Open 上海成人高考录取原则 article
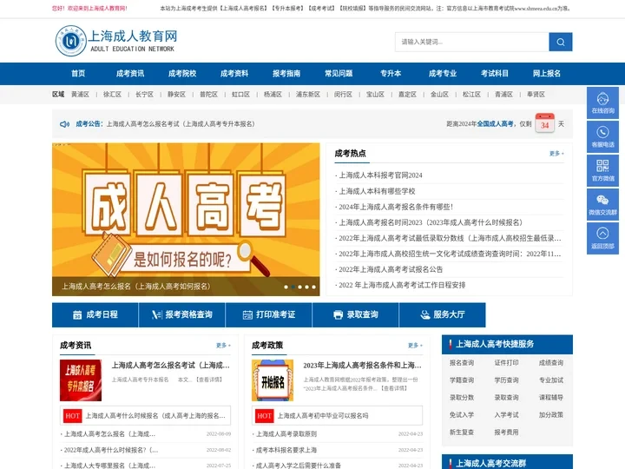Screen dimensions: 625x469 286,434
